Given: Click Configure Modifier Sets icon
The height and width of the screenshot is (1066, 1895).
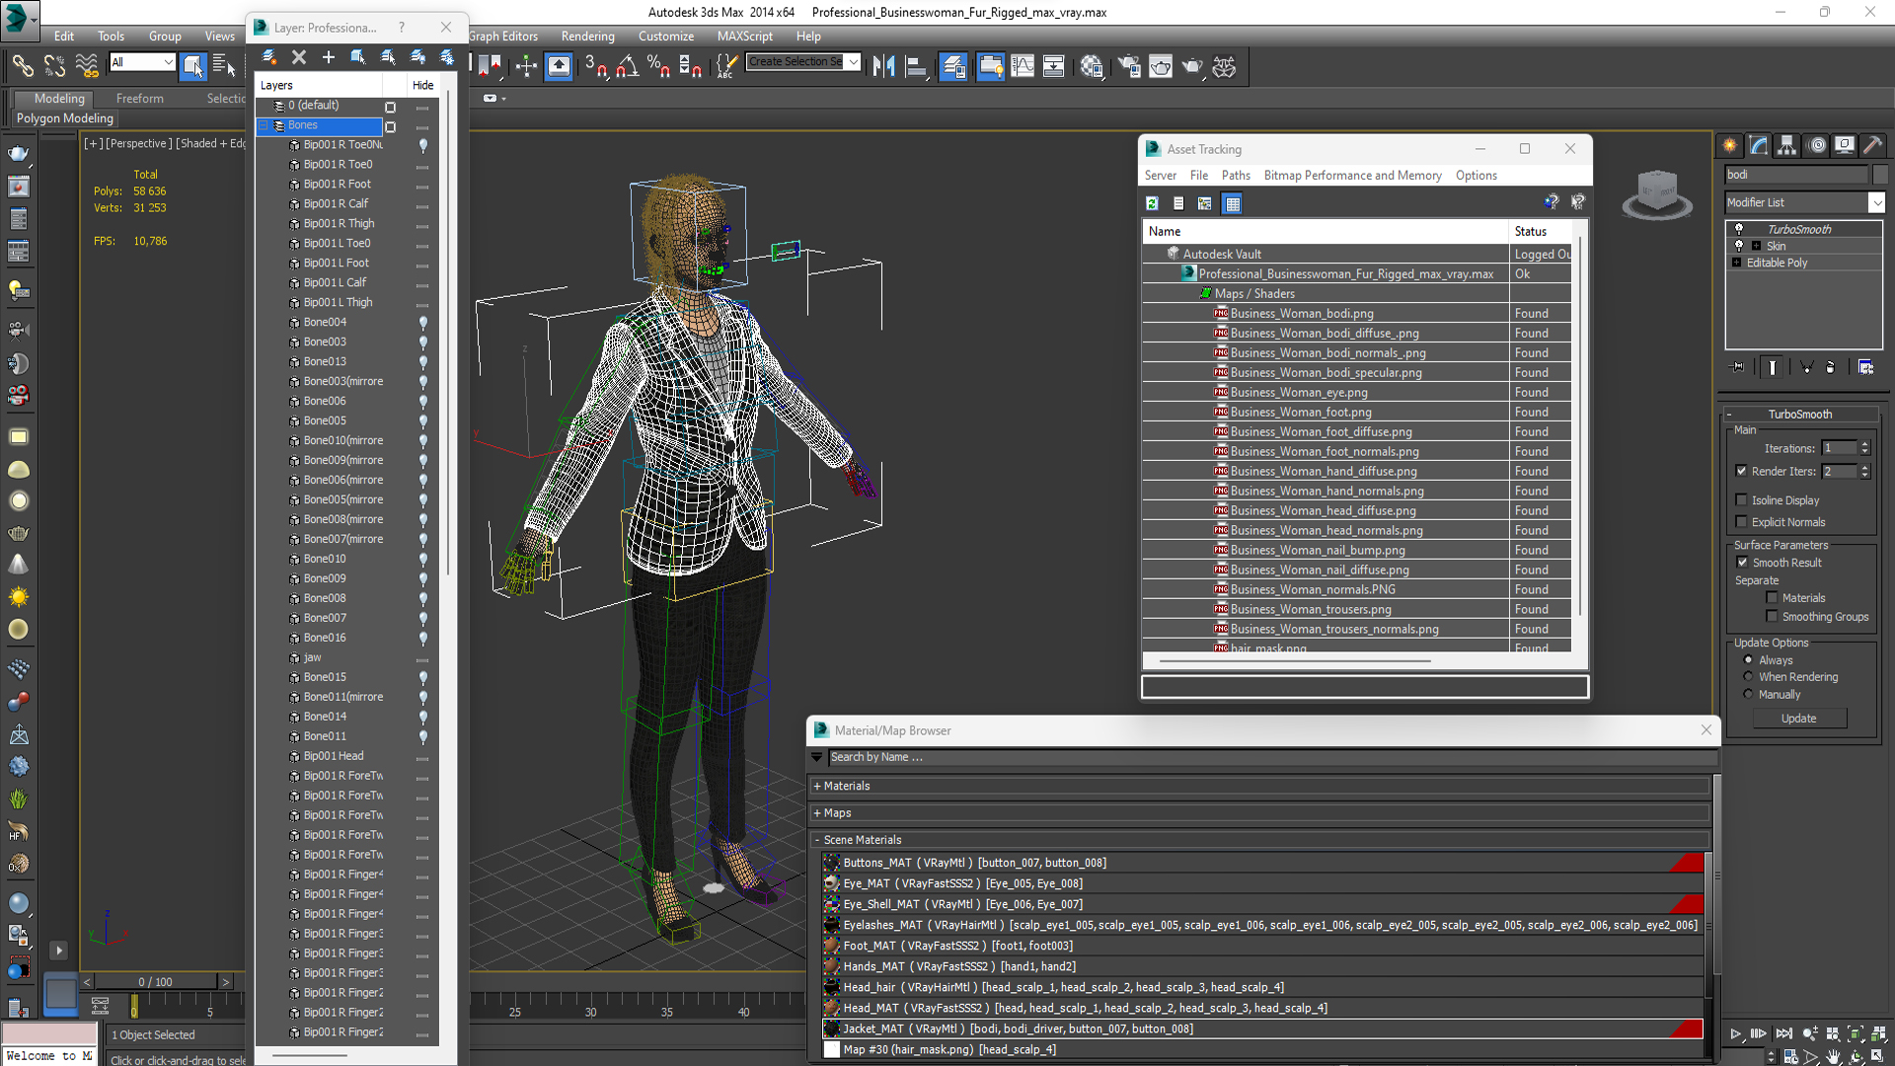Looking at the screenshot, I should point(1865,367).
